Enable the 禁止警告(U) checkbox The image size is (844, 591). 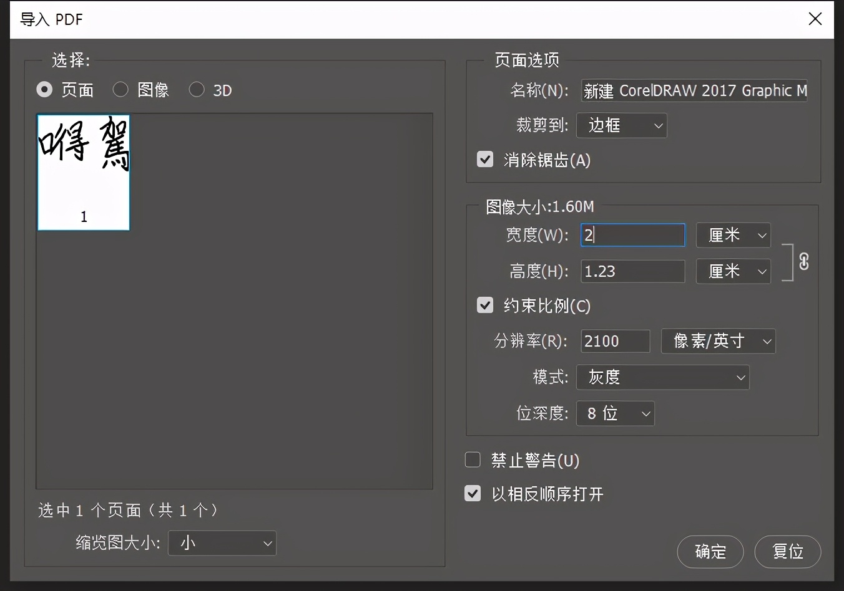pyautogui.click(x=473, y=460)
